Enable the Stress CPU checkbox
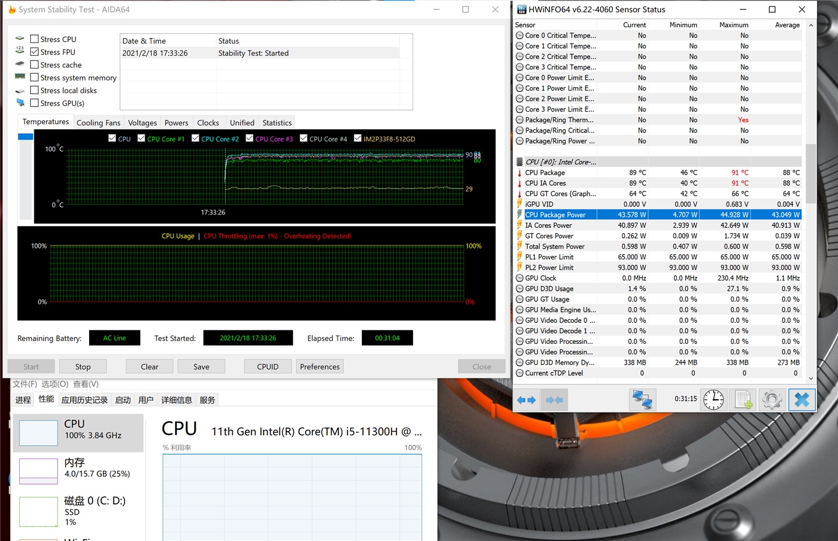The image size is (838, 541). [x=34, y=39]
